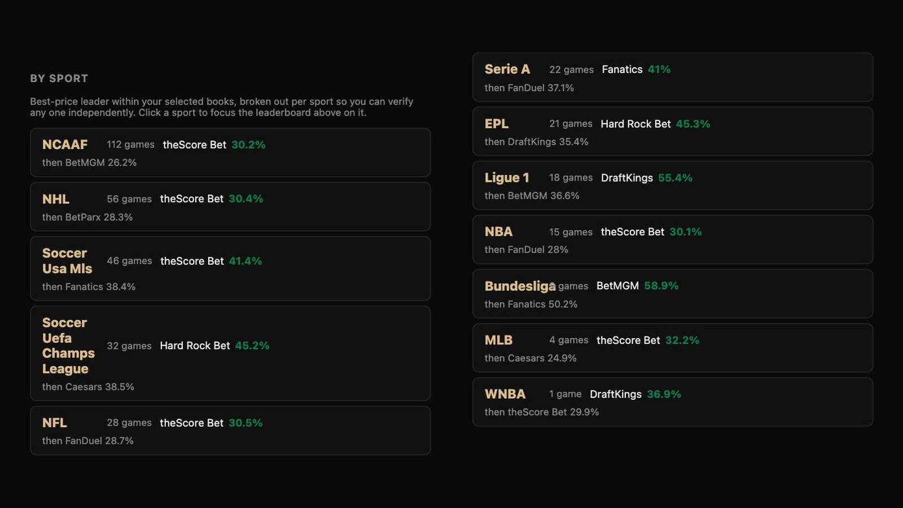This screenshot has height=508, width=903.
Task: Click the 15 games count in NBA
Action: [x=571, y=232]
